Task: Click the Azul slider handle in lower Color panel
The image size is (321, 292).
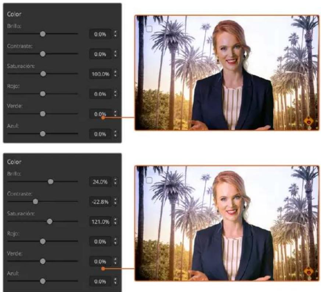Action: tap(43, 281)
